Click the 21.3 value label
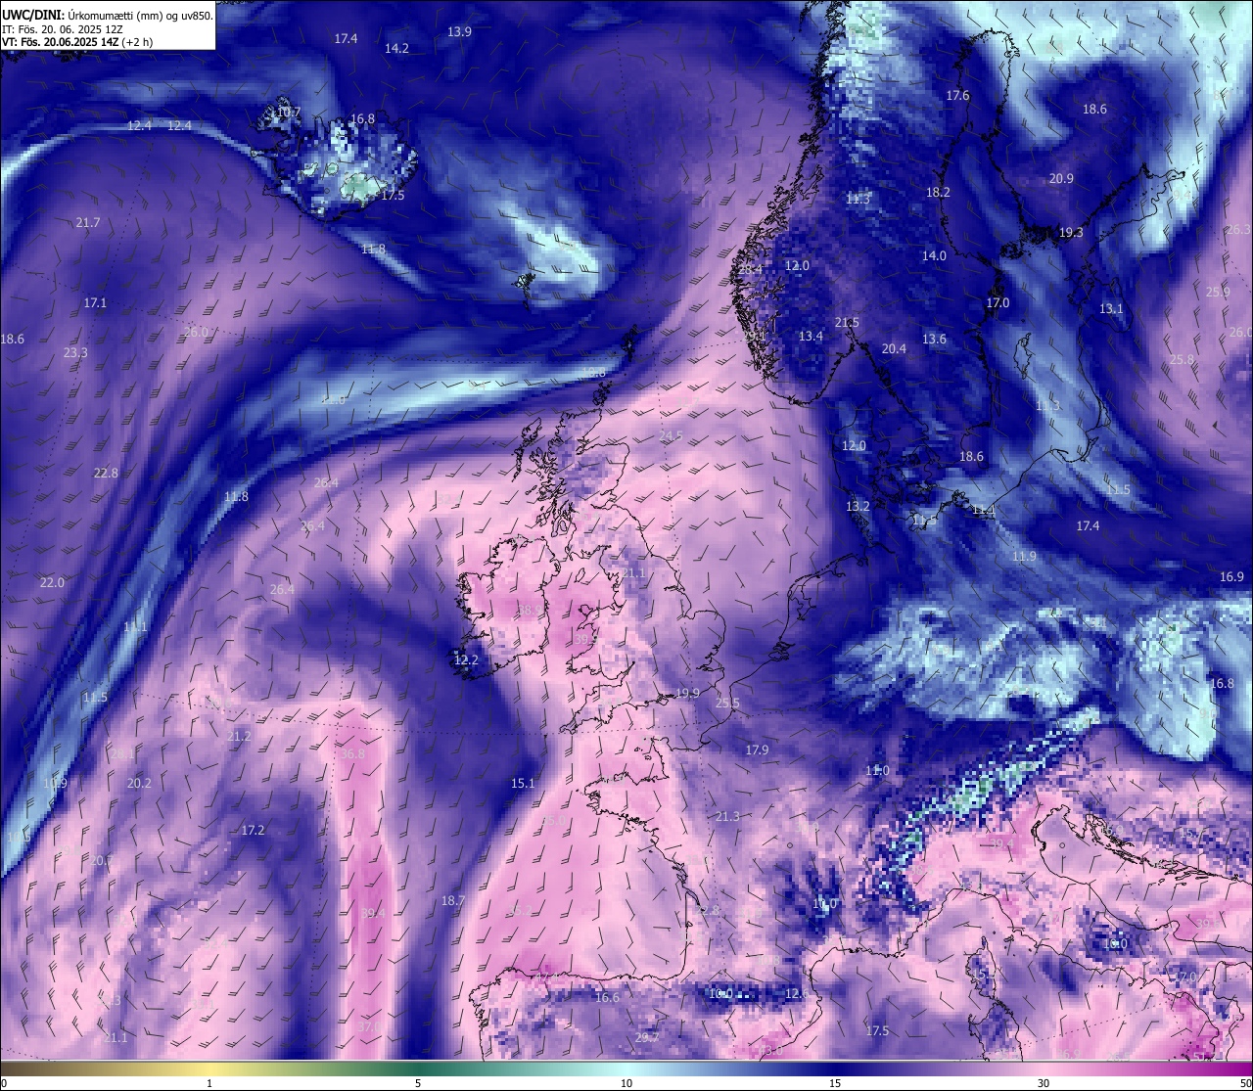This screenshot has height=1091, width=1253. [727, 817]
